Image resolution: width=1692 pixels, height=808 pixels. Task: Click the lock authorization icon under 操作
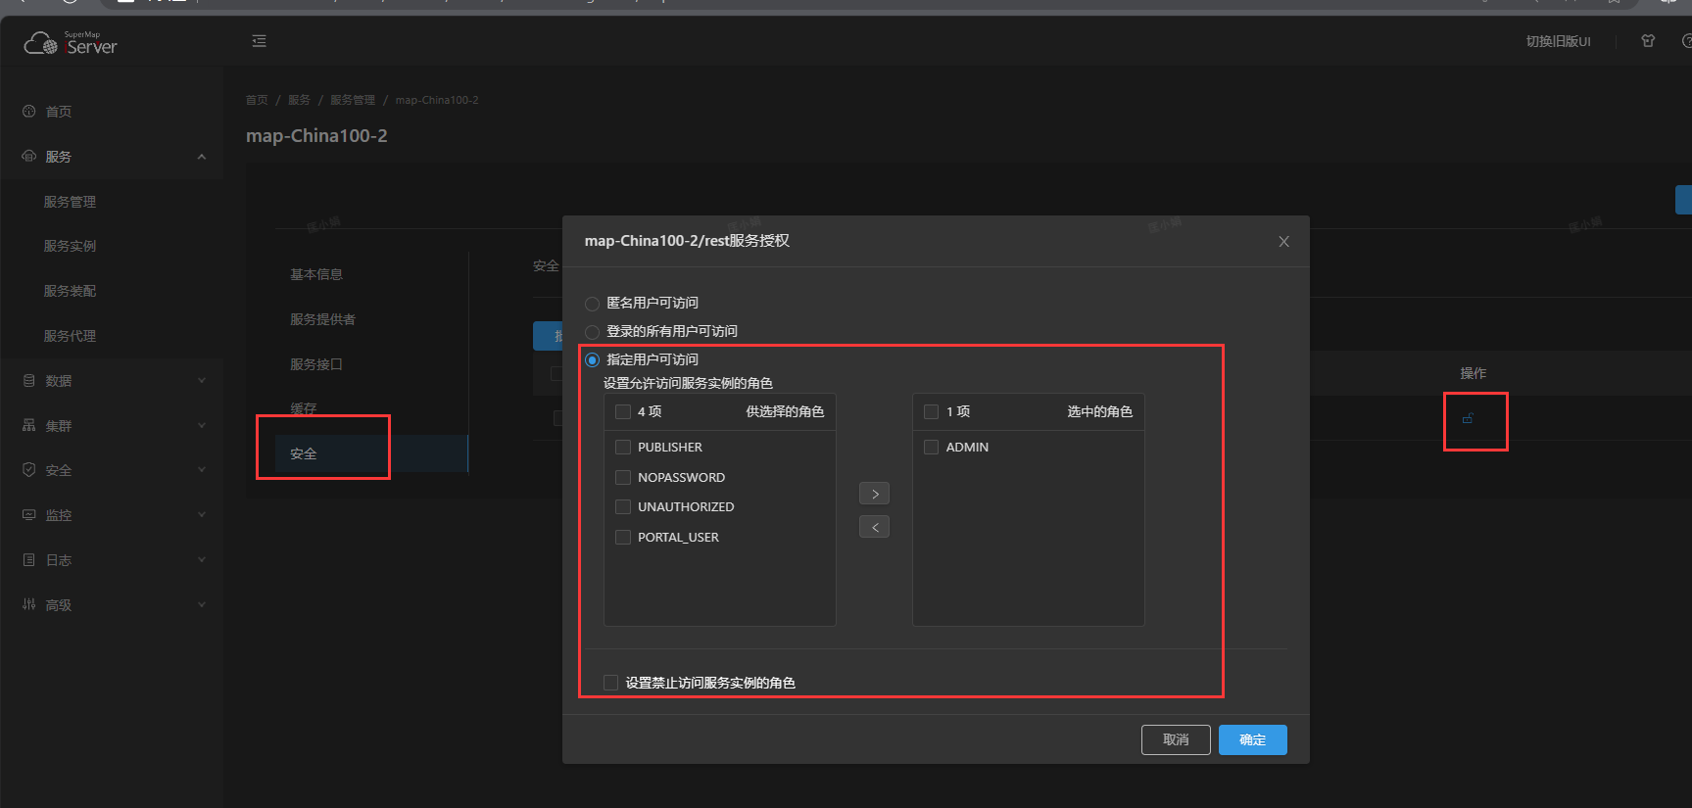1468,419
